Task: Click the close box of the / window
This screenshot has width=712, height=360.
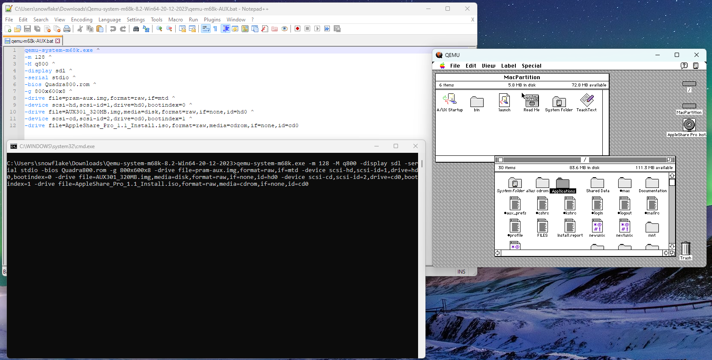Action: [500, 160]
